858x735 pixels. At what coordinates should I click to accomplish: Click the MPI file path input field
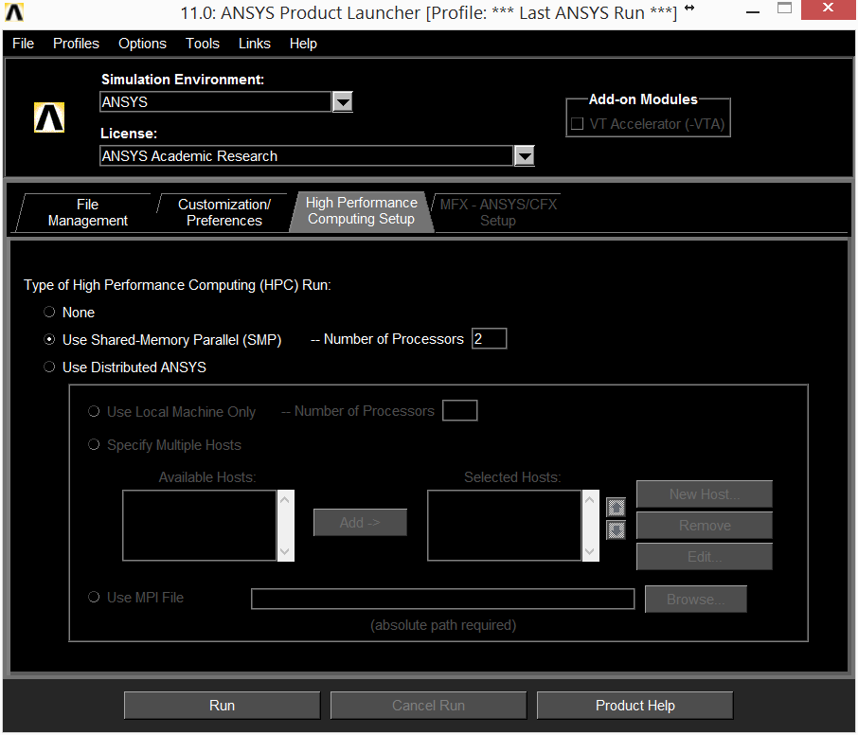click(442, 599)
